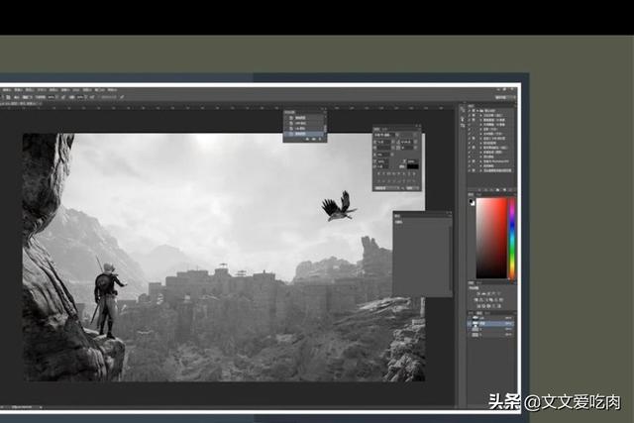
Task: Toggle visibility of RGB composite channel
Action: point(470,318)
